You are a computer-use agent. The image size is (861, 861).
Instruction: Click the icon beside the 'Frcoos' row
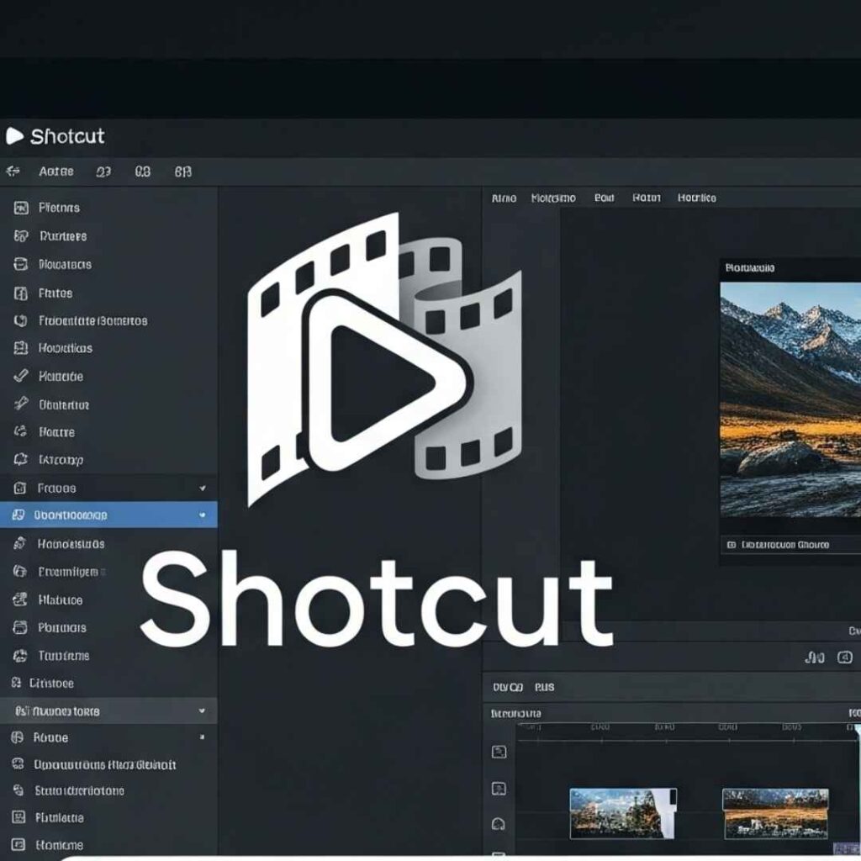coord(20,488)
